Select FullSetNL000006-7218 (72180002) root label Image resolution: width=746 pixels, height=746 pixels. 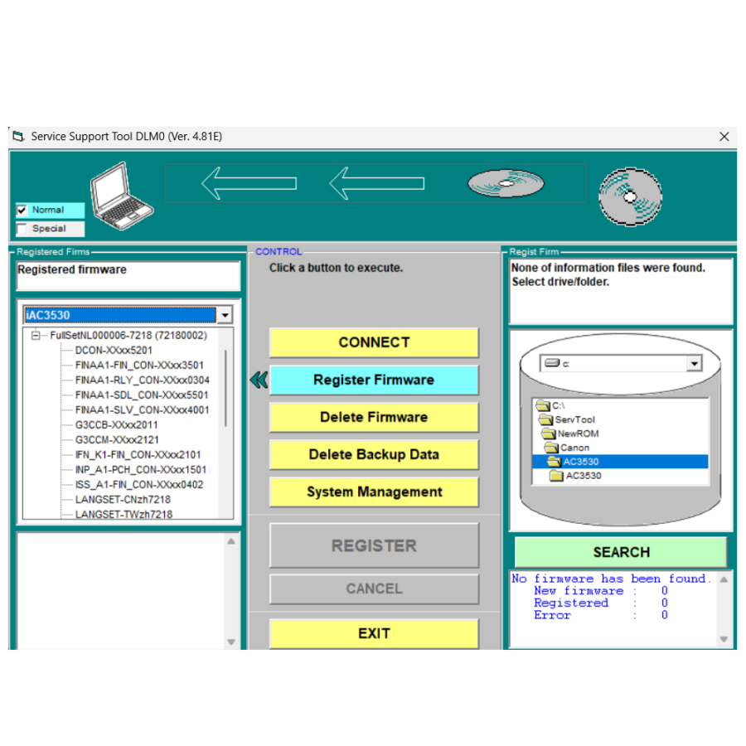[128, 336]
